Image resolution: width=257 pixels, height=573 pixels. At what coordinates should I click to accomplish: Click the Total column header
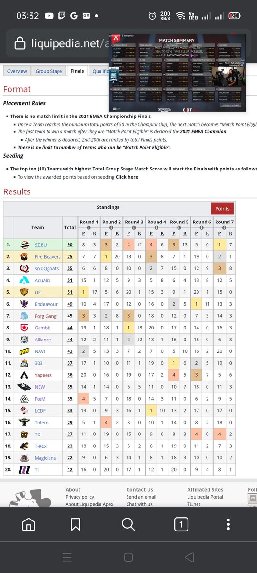(x=70, y=227)
